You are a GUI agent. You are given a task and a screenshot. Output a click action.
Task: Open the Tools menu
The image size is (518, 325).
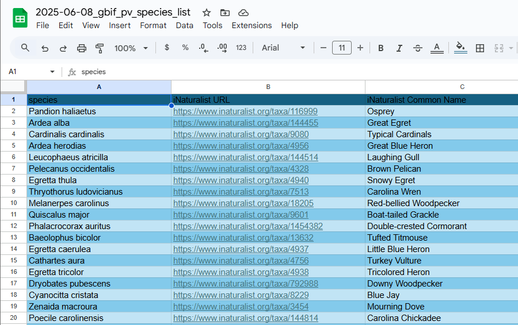point(212,25)
